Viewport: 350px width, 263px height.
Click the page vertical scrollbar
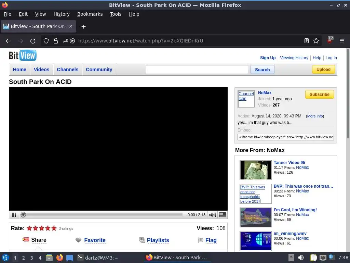point(348,94)
